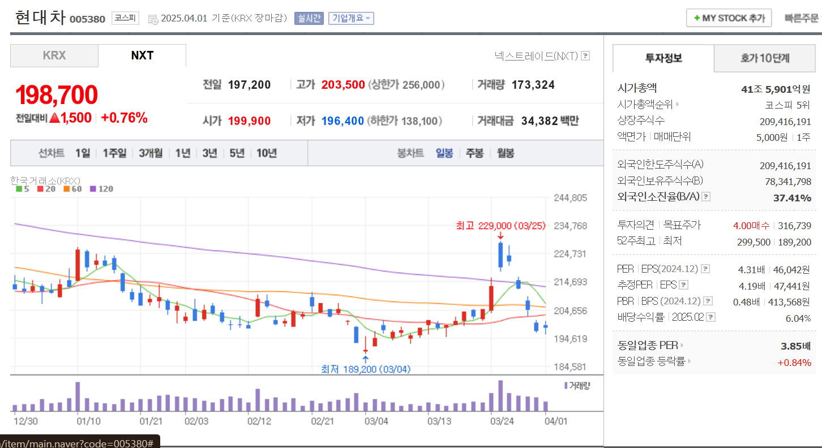This screenshot has width=822, height=448.
Task: Click the 목표주가 label link
Action: [x=682, y=225]
